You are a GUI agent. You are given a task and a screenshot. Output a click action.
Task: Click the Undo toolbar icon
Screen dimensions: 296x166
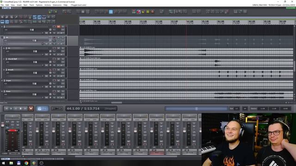click(x=21, y=17)
